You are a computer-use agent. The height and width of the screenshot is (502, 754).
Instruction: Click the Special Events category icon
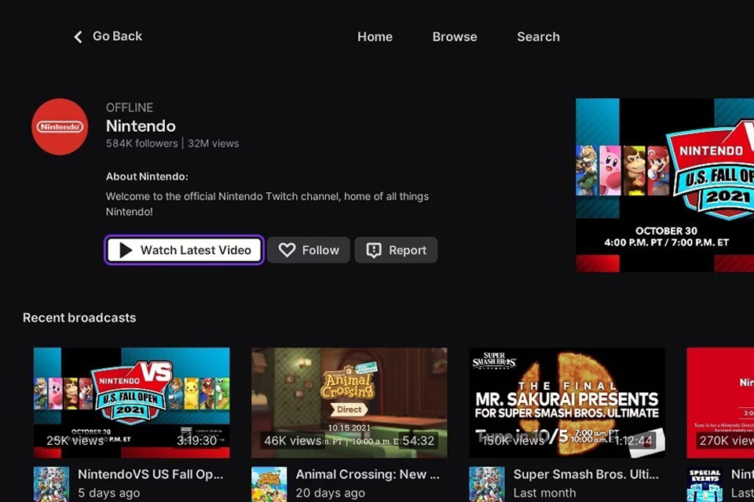[705, 484]
